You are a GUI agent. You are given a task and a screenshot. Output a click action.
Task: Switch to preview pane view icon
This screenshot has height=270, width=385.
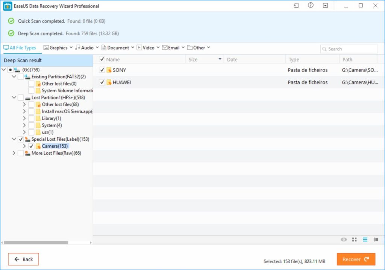click(x=376, y=239)
